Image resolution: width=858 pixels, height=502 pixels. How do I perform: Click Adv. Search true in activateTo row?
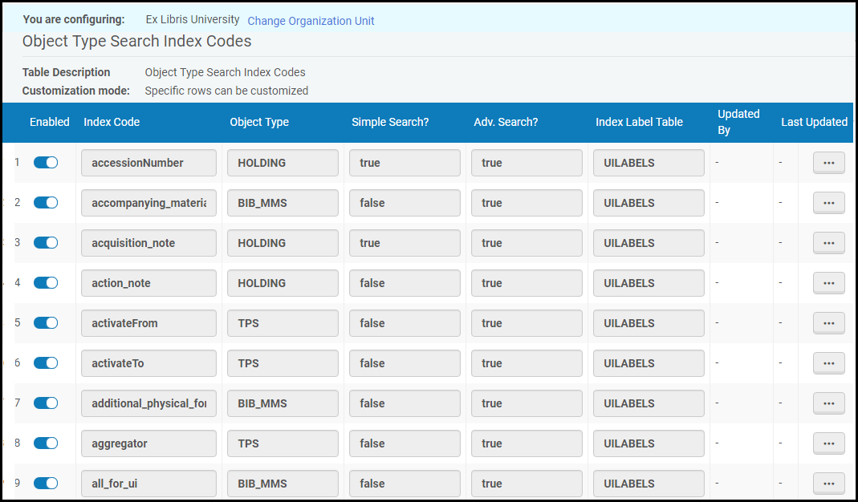pos(527,363)
